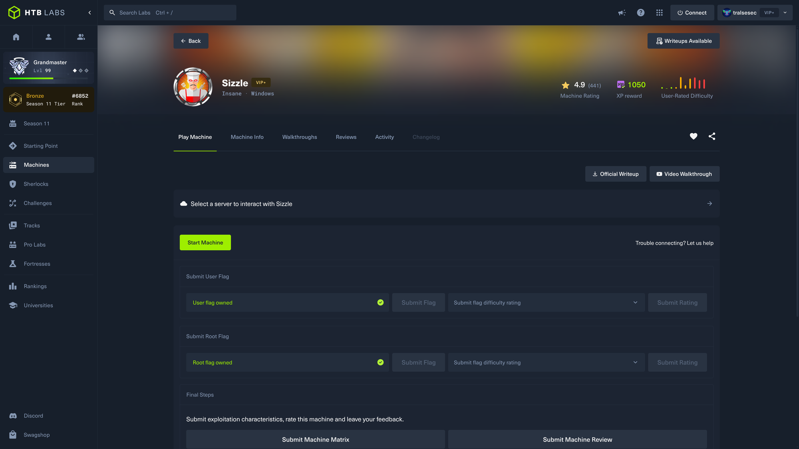Open the single-user profile icon tab

point(48,37)
